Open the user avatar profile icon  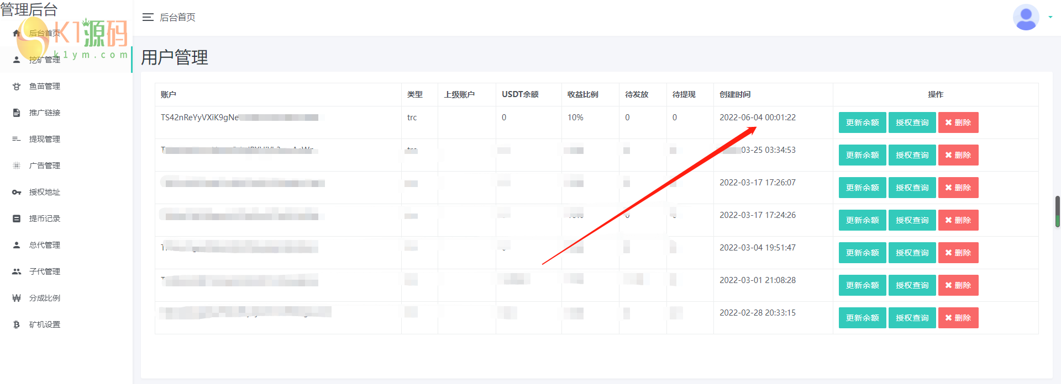1026,17
